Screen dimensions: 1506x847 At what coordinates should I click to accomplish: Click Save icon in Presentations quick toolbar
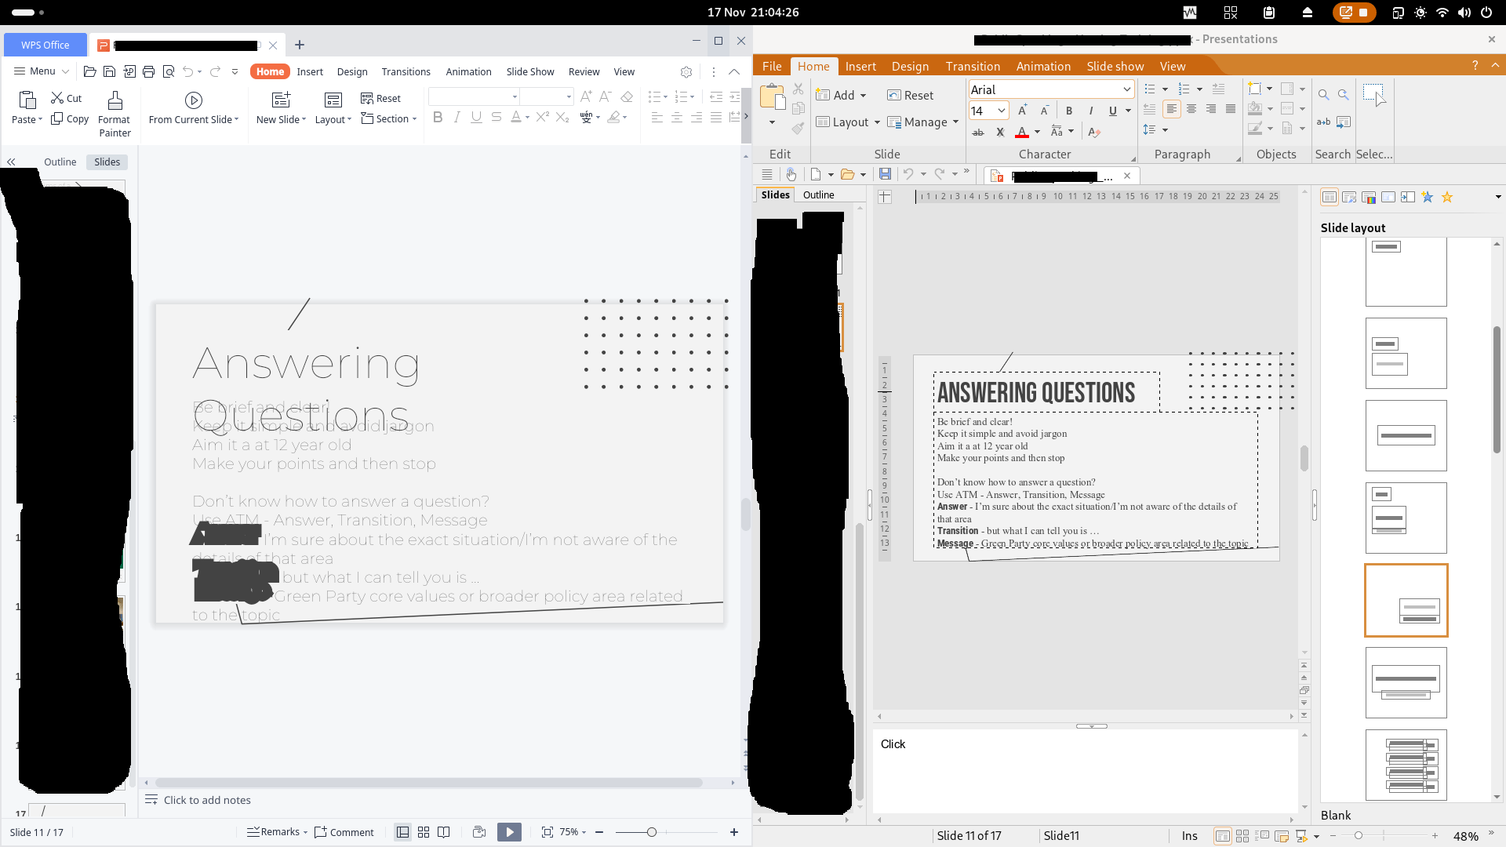[886, 174]
